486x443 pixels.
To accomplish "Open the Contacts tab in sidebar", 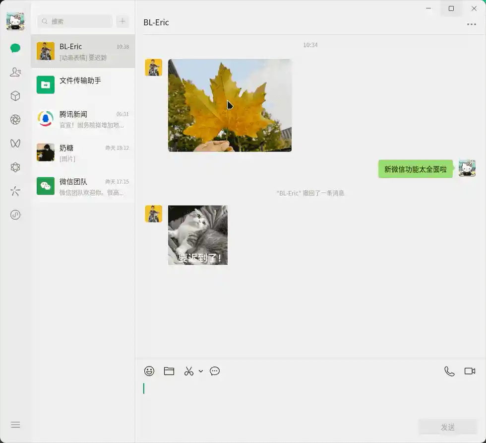I will (x=15, y=72).
